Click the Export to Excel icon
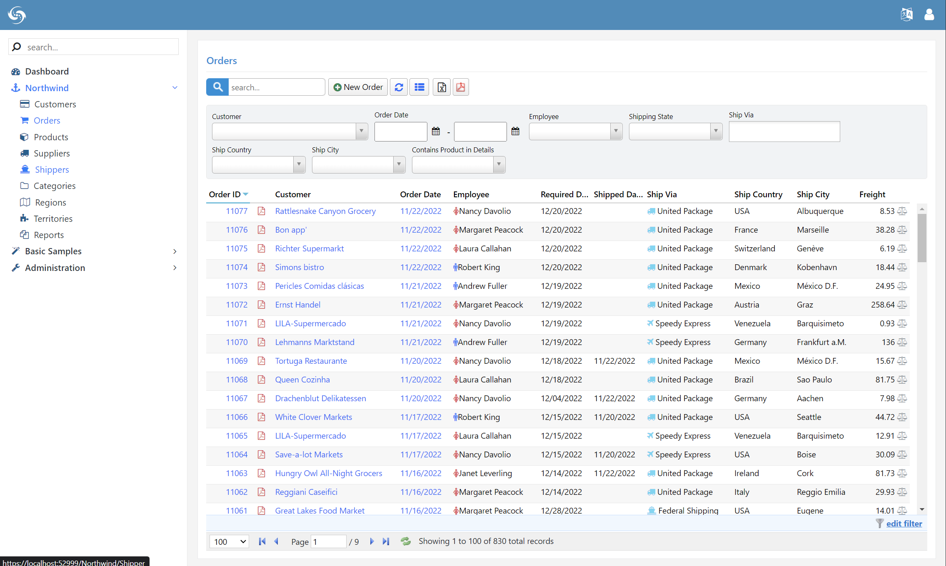Viewport: 946px width, 566px height. [x=442, y=87]
